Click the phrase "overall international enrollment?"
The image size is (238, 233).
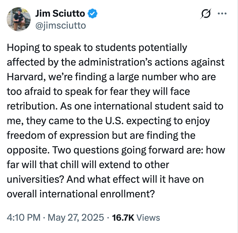81,194
